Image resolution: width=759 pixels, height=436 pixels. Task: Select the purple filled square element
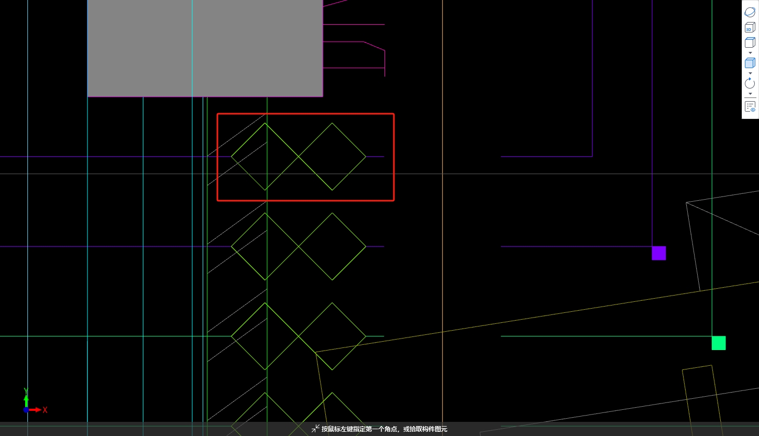(659, 253)
